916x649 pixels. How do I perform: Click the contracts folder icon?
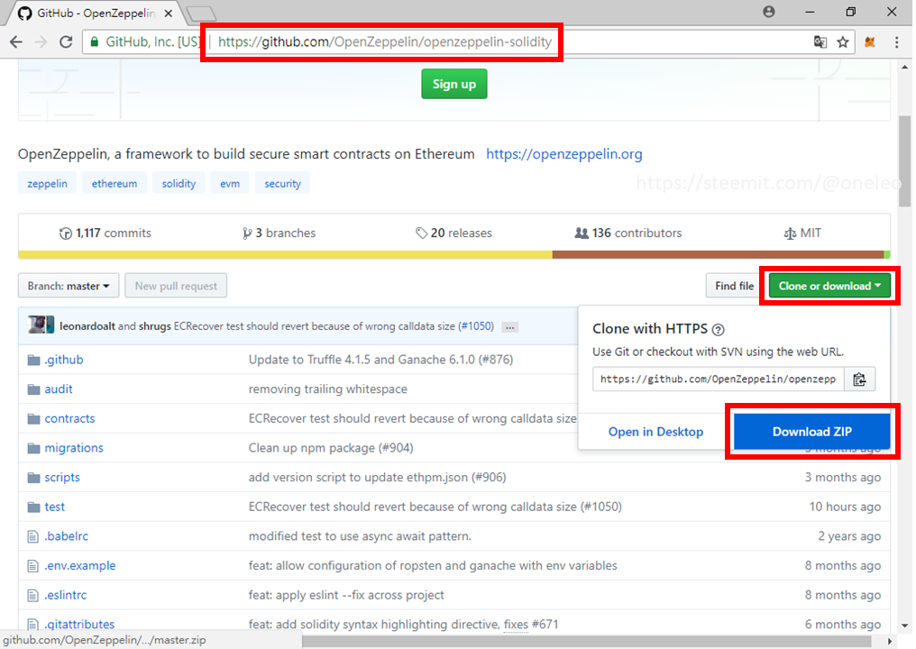[34, 418]
